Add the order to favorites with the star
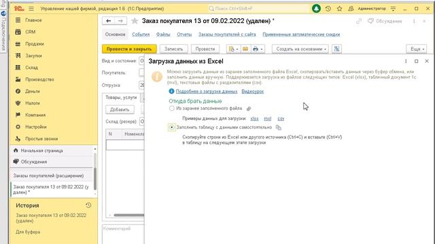Screen dimensions: 435x244 (x=135, y=21)
